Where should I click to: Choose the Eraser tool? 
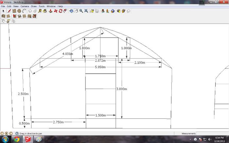[35, 11]
